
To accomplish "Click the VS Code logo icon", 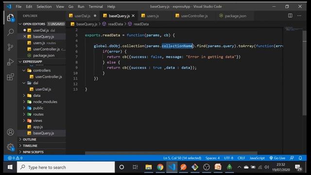I will tap(9, 6).
